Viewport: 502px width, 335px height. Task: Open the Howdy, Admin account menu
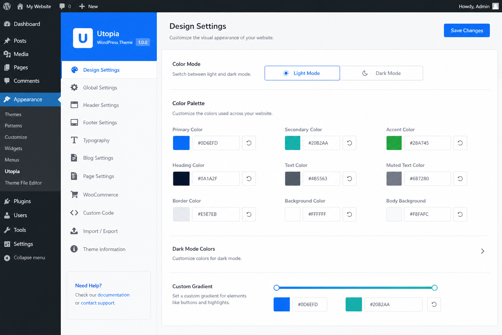coord(478,6)
